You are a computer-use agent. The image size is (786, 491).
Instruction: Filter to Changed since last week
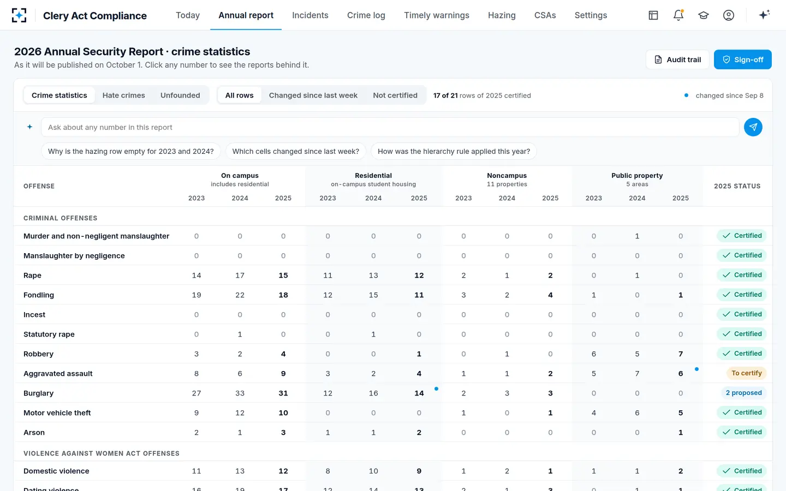click(313, 95)
